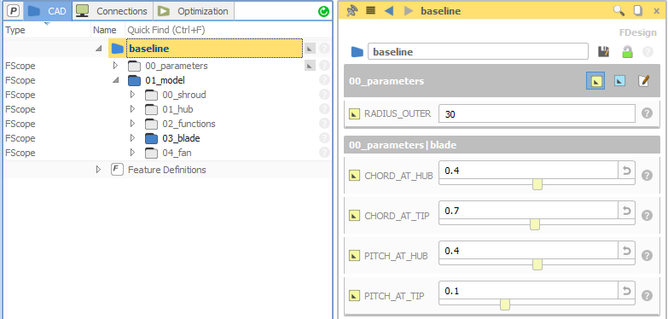Click the edit pencil icon in 00_parameters header

coord(643,80)
